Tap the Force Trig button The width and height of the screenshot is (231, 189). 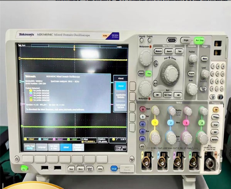pos(203,89)
